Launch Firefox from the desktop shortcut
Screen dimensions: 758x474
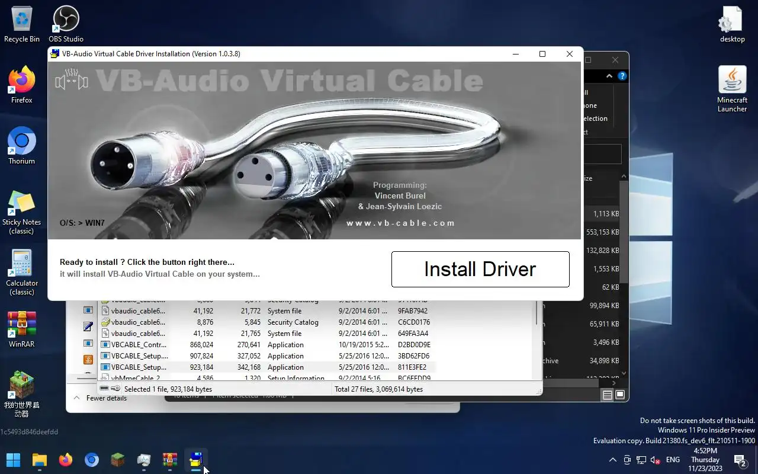coord(22,85)
